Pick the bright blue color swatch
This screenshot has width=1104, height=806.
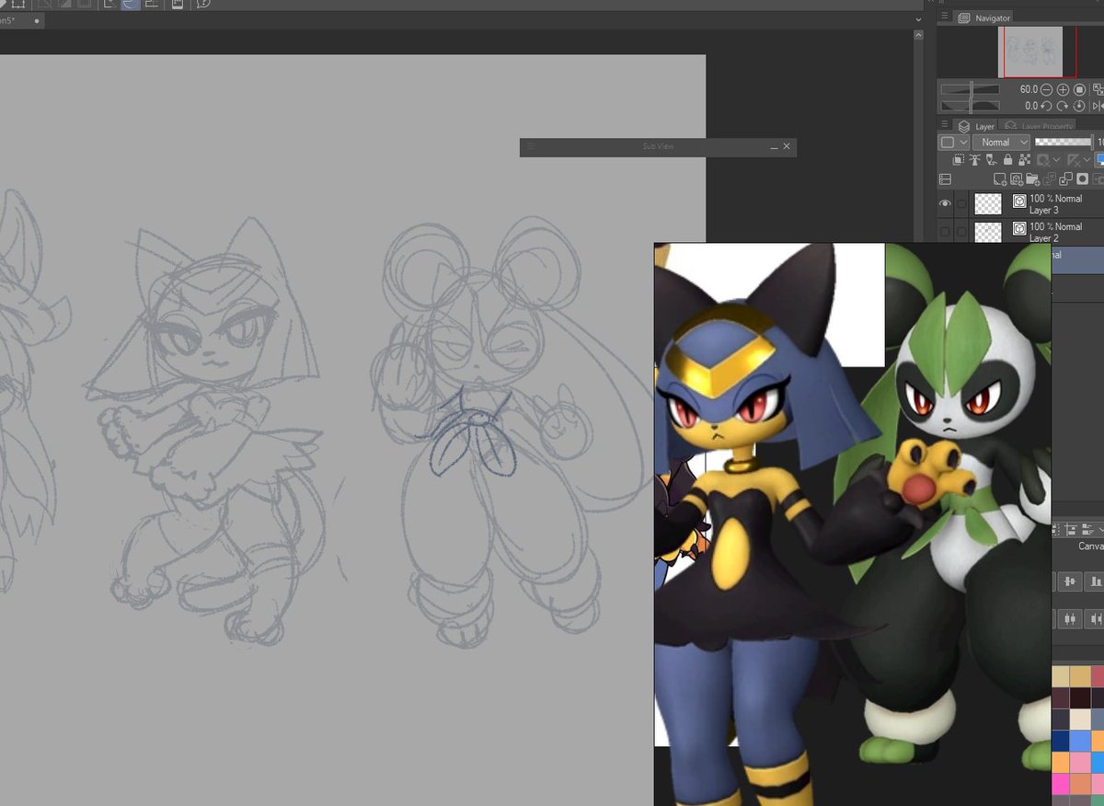point(1080,741)
